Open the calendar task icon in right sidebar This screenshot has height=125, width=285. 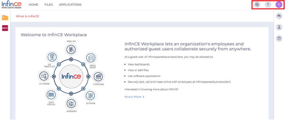click(279, 38)
